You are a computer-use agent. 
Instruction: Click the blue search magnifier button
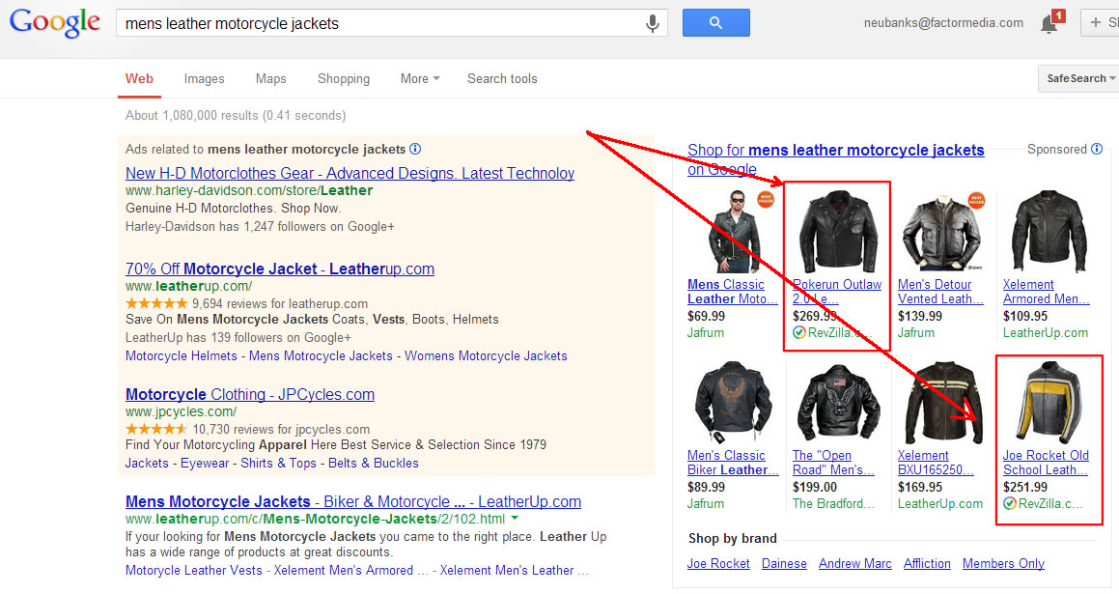click(x=715, y=23)
